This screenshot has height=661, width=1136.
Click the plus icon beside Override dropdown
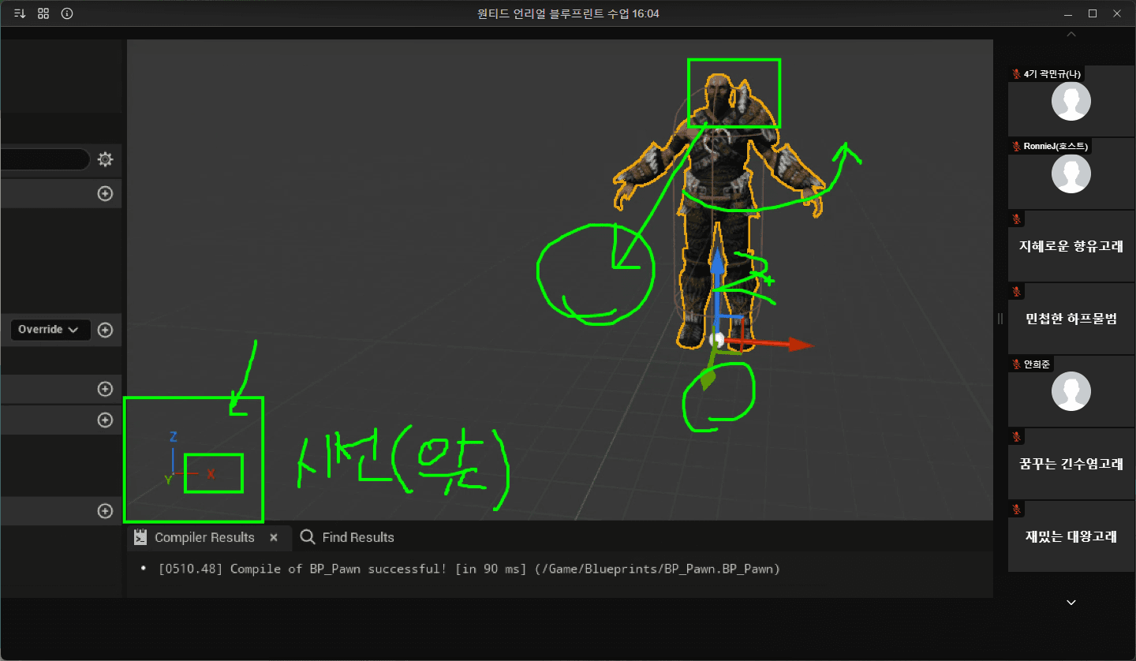click(x=105, y=330)
